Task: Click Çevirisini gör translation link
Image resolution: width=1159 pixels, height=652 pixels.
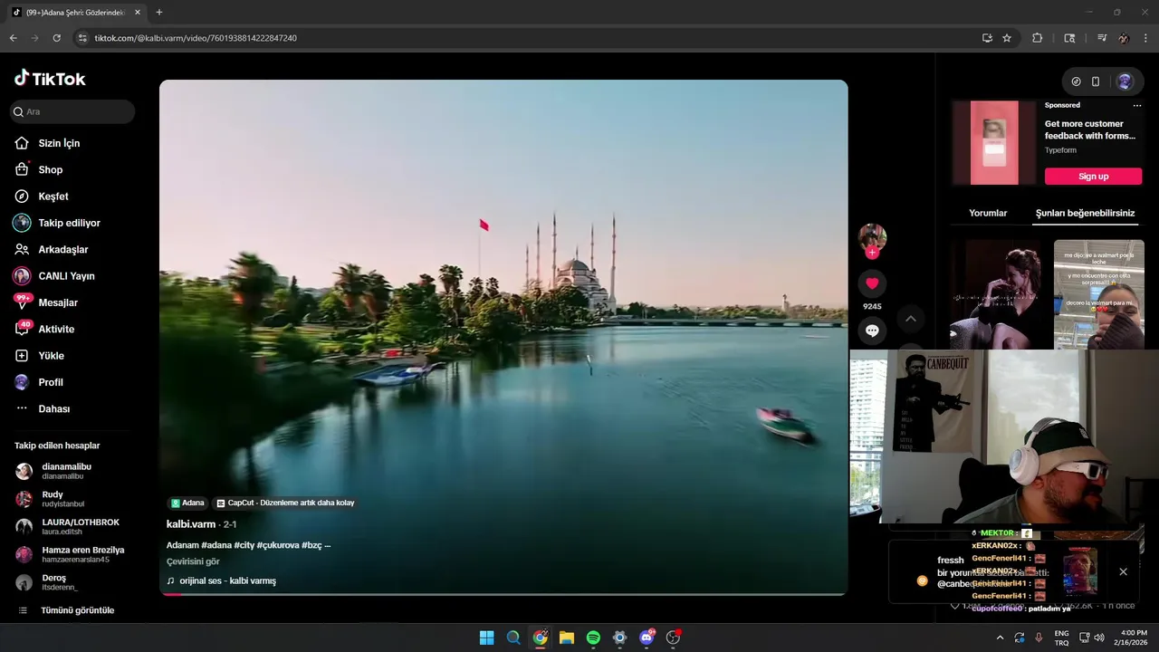Action: pyautogui.click(x=193, y=561)
